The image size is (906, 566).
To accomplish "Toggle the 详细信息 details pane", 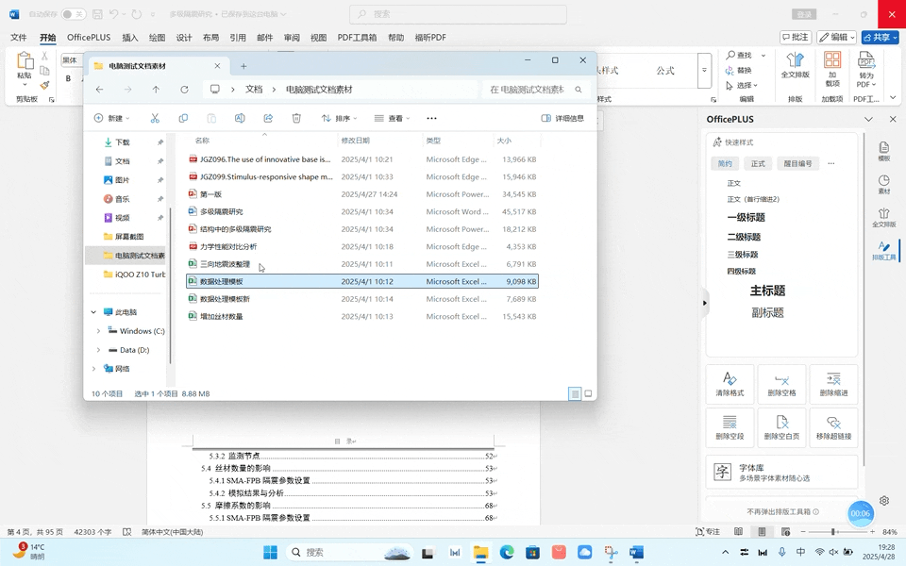I will pos(562,119).
